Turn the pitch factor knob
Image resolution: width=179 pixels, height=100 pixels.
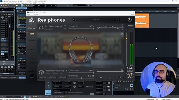(x=74, y=83)
